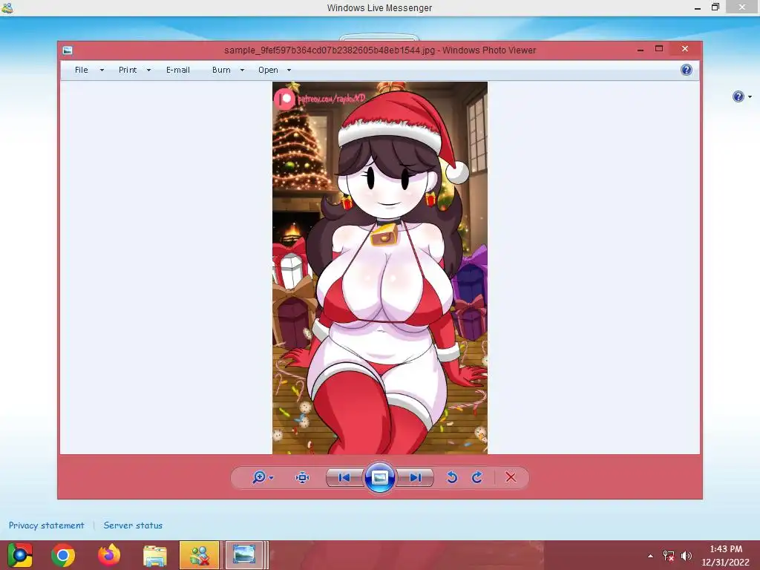Screen dimensions: 760x570
Task: Click the Messenger help icon
Action: (738, 96)
